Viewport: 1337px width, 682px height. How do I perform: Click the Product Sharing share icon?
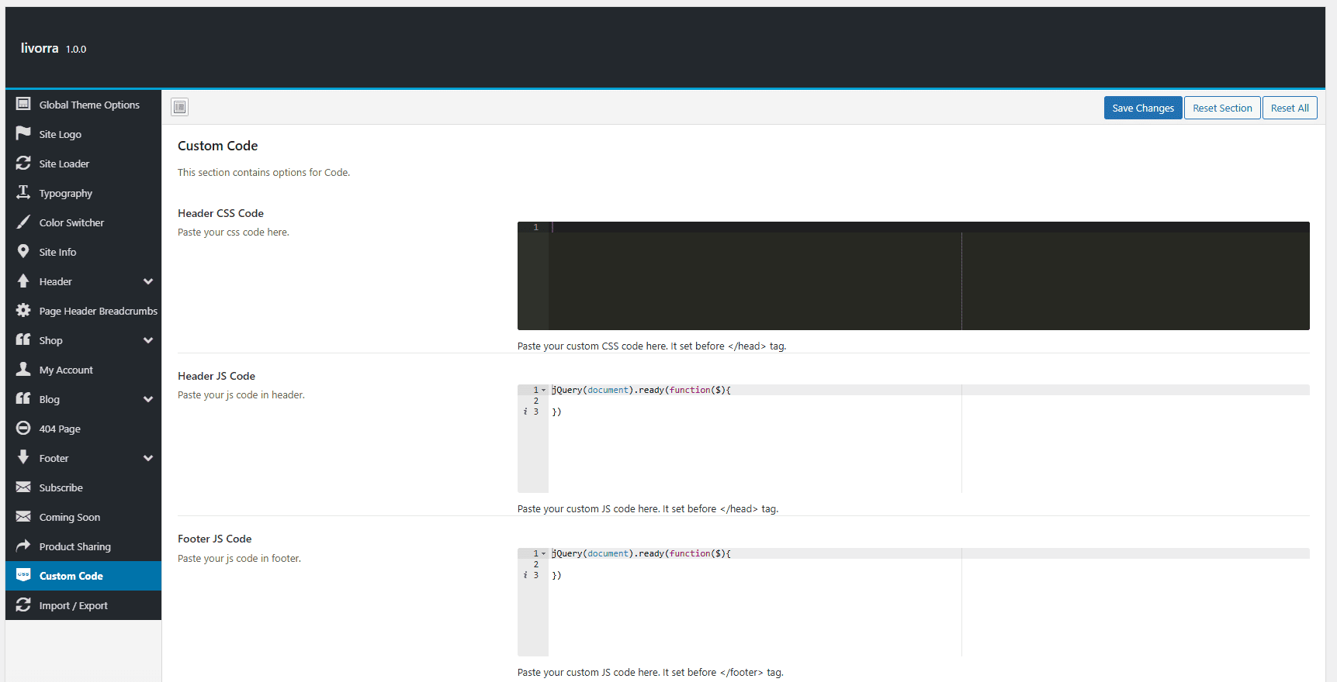[23, 546]
